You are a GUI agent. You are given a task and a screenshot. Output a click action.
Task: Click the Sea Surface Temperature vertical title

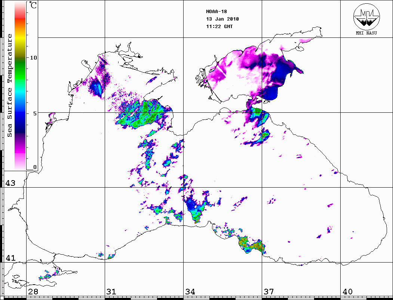coord(10,85)
